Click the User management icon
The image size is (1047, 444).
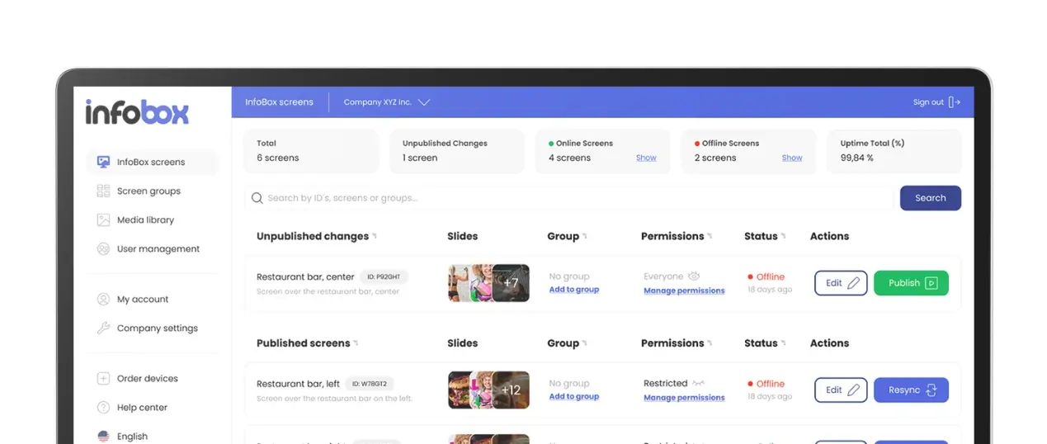tap(103, 248)
